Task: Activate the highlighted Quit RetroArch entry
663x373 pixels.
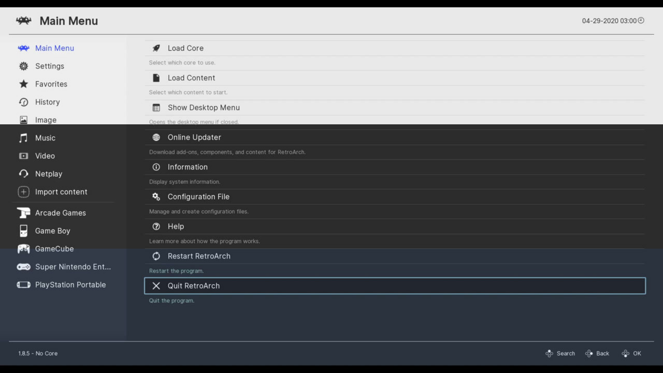Action: [x=395, y=286]
